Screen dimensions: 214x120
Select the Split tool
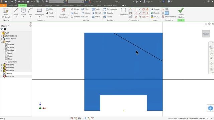click(x=85, y=17)
